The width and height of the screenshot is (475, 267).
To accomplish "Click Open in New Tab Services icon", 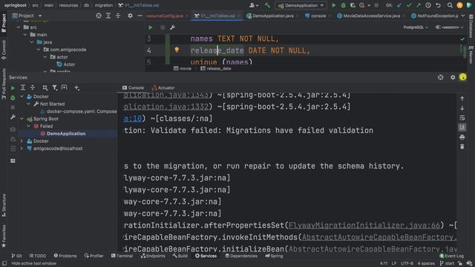I will 65,88.
